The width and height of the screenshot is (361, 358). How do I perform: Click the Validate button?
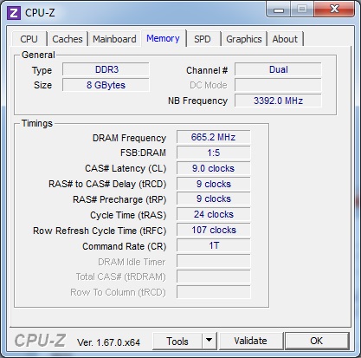point(250,341)
